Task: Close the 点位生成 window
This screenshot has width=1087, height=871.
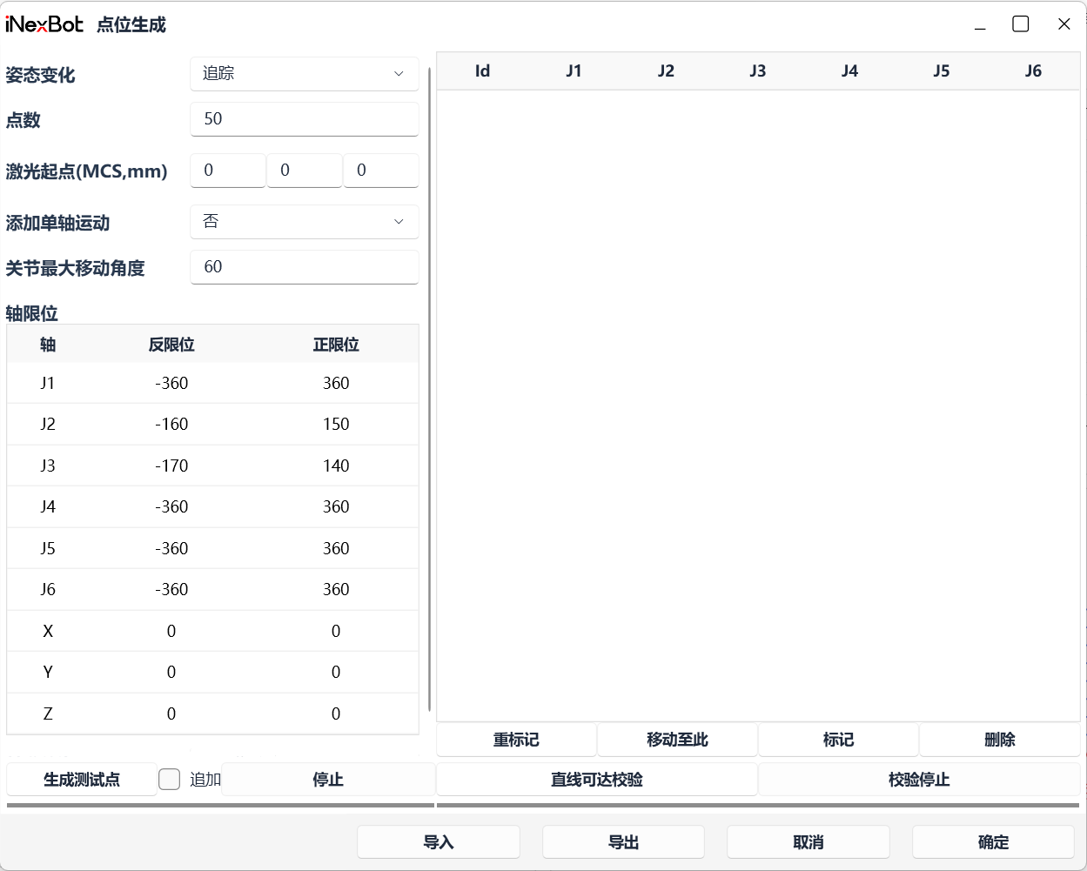Action: tap(1064, 24)
